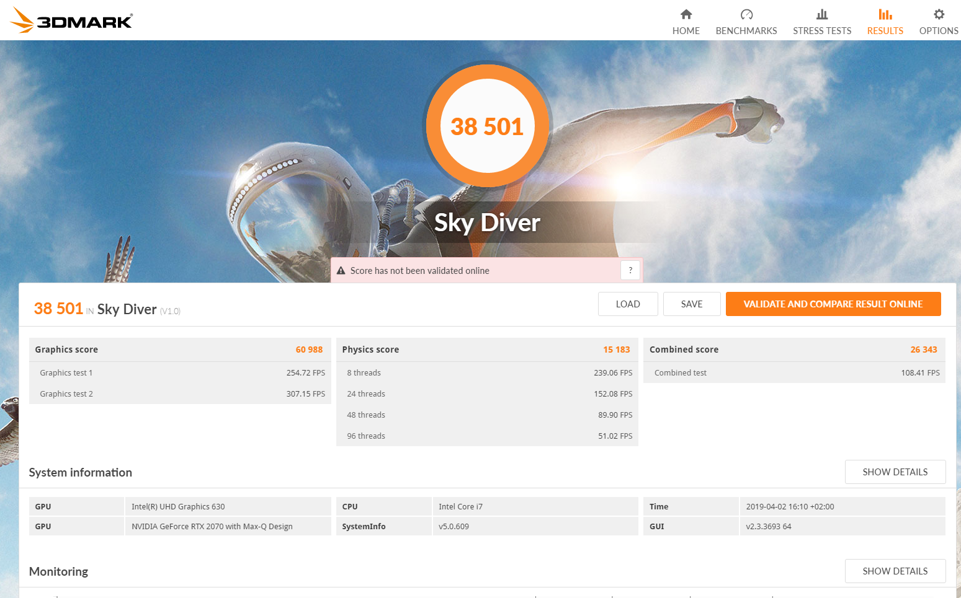Click the 24 threads row
961x598 pixels.
tap(487, 394)
